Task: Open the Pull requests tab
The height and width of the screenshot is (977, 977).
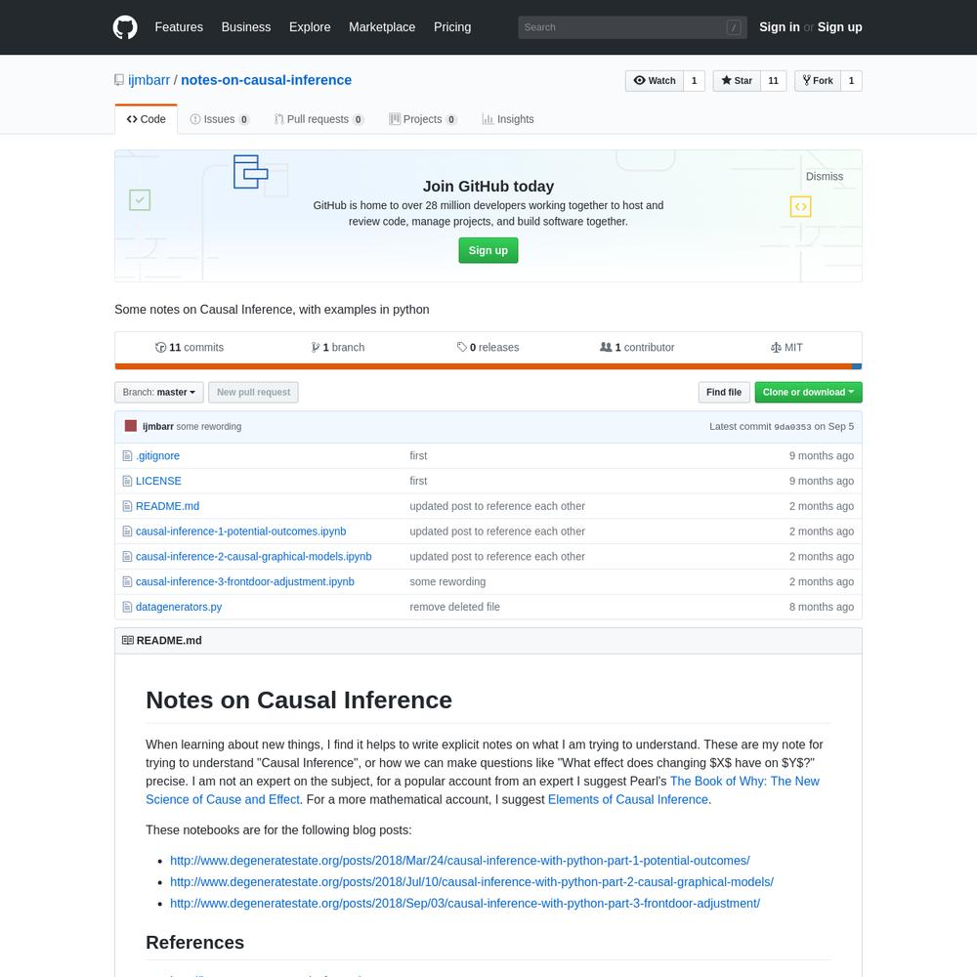Action: [x=319, y=119]
